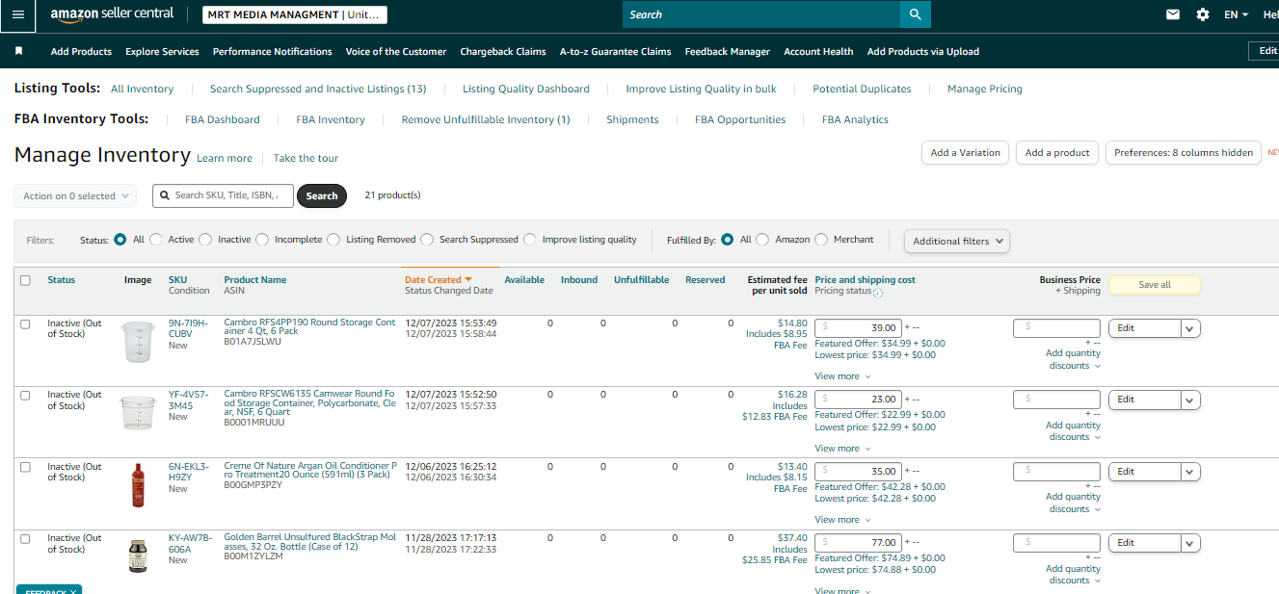Click the Amazon Seller Central logo
Screen dimensions: 1279x594
112,14
